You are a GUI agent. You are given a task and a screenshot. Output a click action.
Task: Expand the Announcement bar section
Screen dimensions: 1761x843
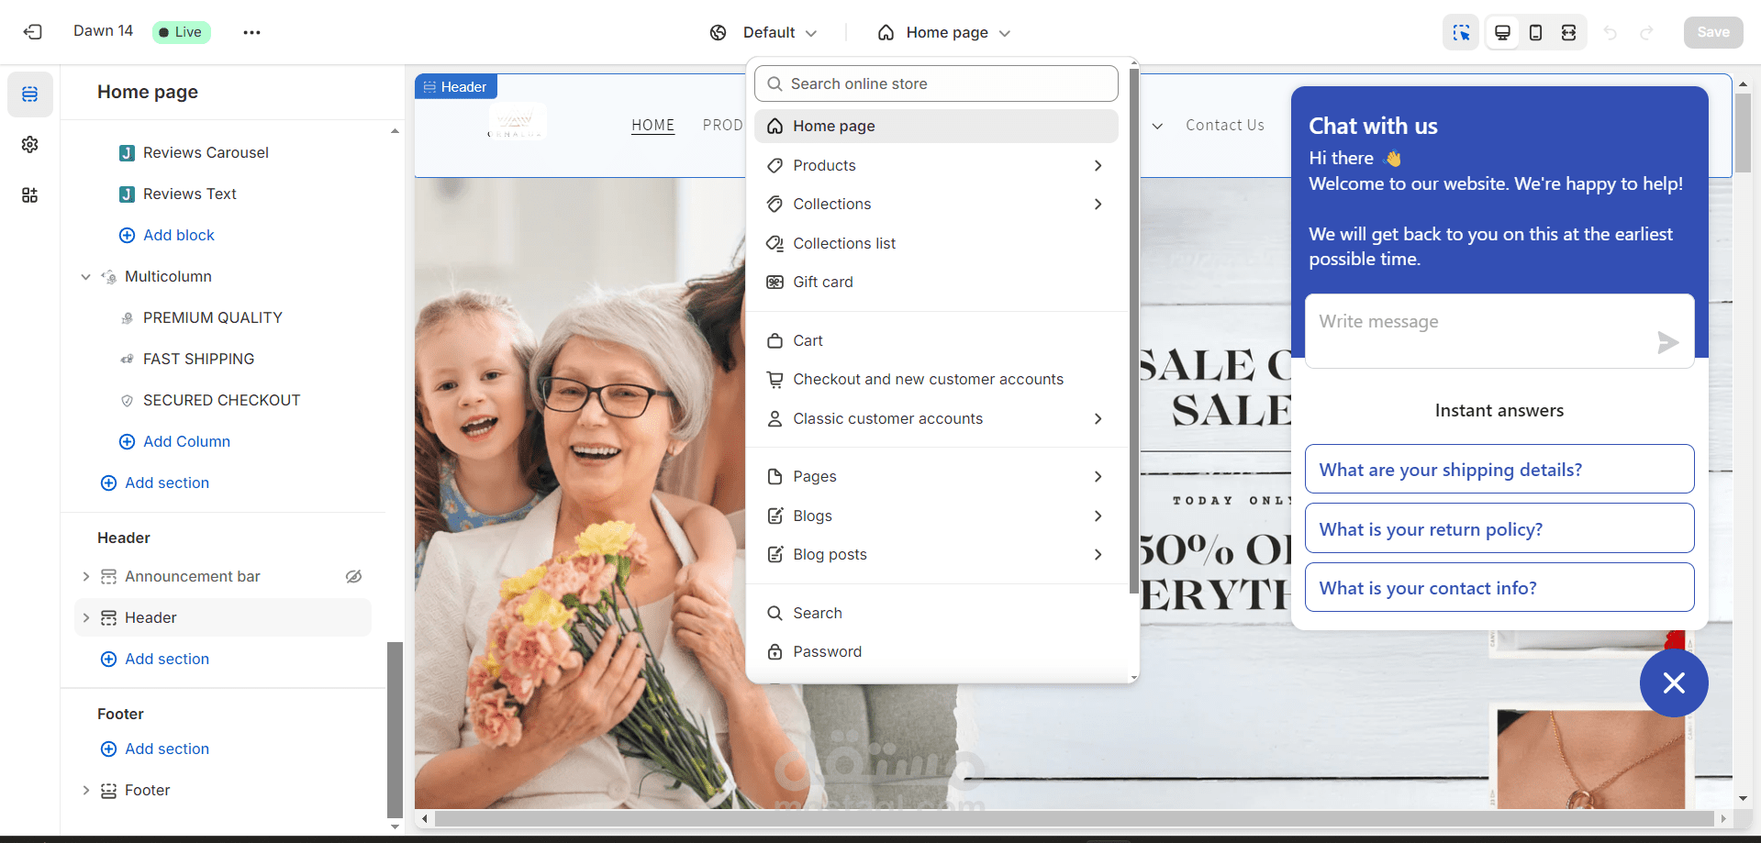point(85,576)
